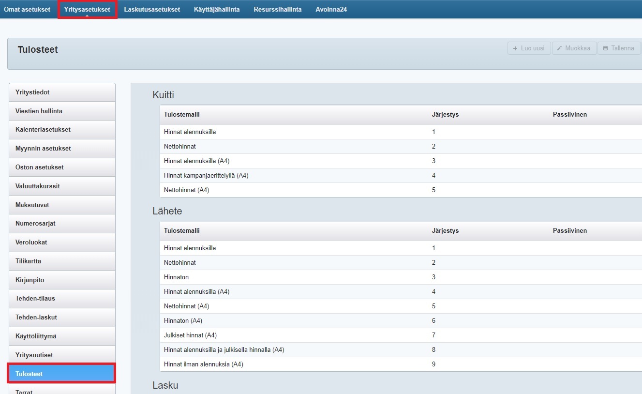Click the plus icon on Luo uusi
Viewport: 642px width, 394px height.
click(x=515, y=48)
